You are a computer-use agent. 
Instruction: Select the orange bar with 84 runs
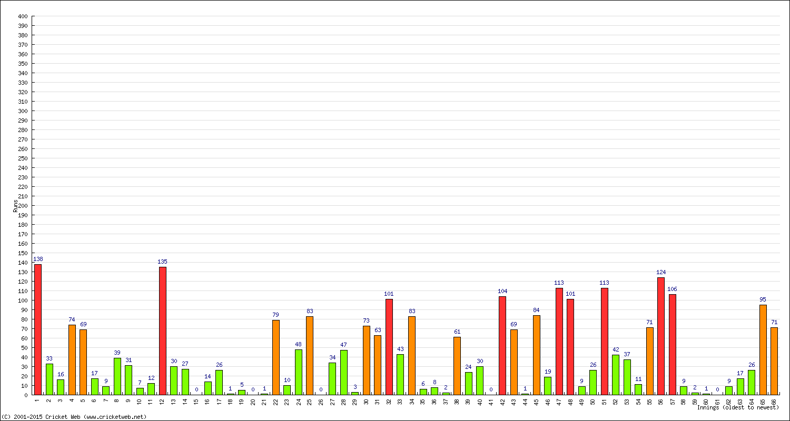tap(537, 355)
